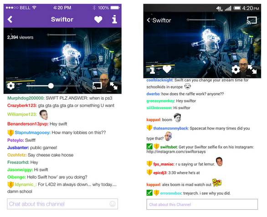Open info icon on Android video overlay
Viewport: 267px width, 217px height.
click(152, 70)
